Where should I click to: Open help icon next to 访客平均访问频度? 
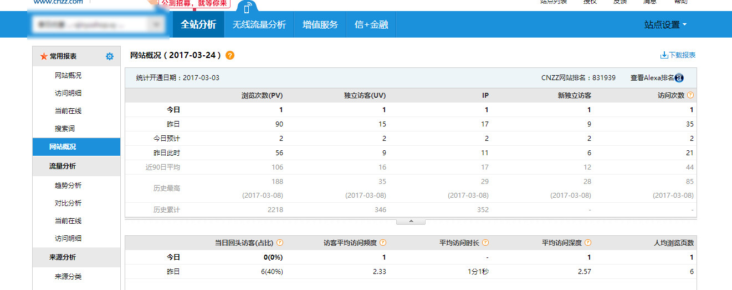coord(383,242)
